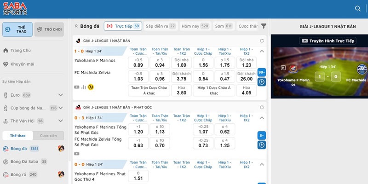Image resolution: width=368 pixels, height=184 pixels.
Task: Open Truyền Hình Trực Tiếp live stream
Action: [328, 41]
